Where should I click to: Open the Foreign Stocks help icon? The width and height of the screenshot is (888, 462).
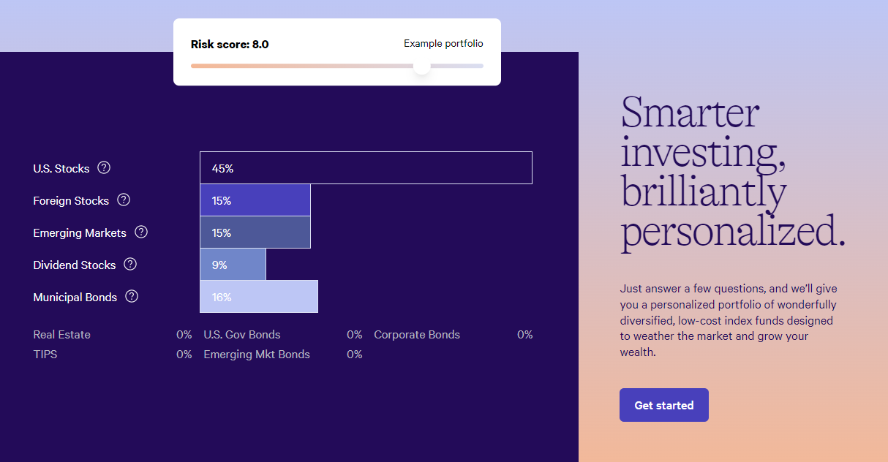pyautogui.click(x=124, y=200)
